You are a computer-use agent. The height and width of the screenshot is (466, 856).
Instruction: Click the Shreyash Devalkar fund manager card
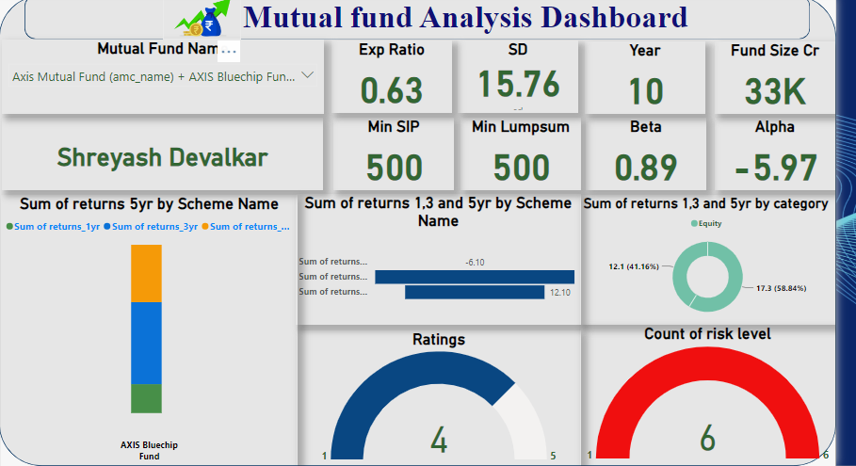click(x=162, y=156)
